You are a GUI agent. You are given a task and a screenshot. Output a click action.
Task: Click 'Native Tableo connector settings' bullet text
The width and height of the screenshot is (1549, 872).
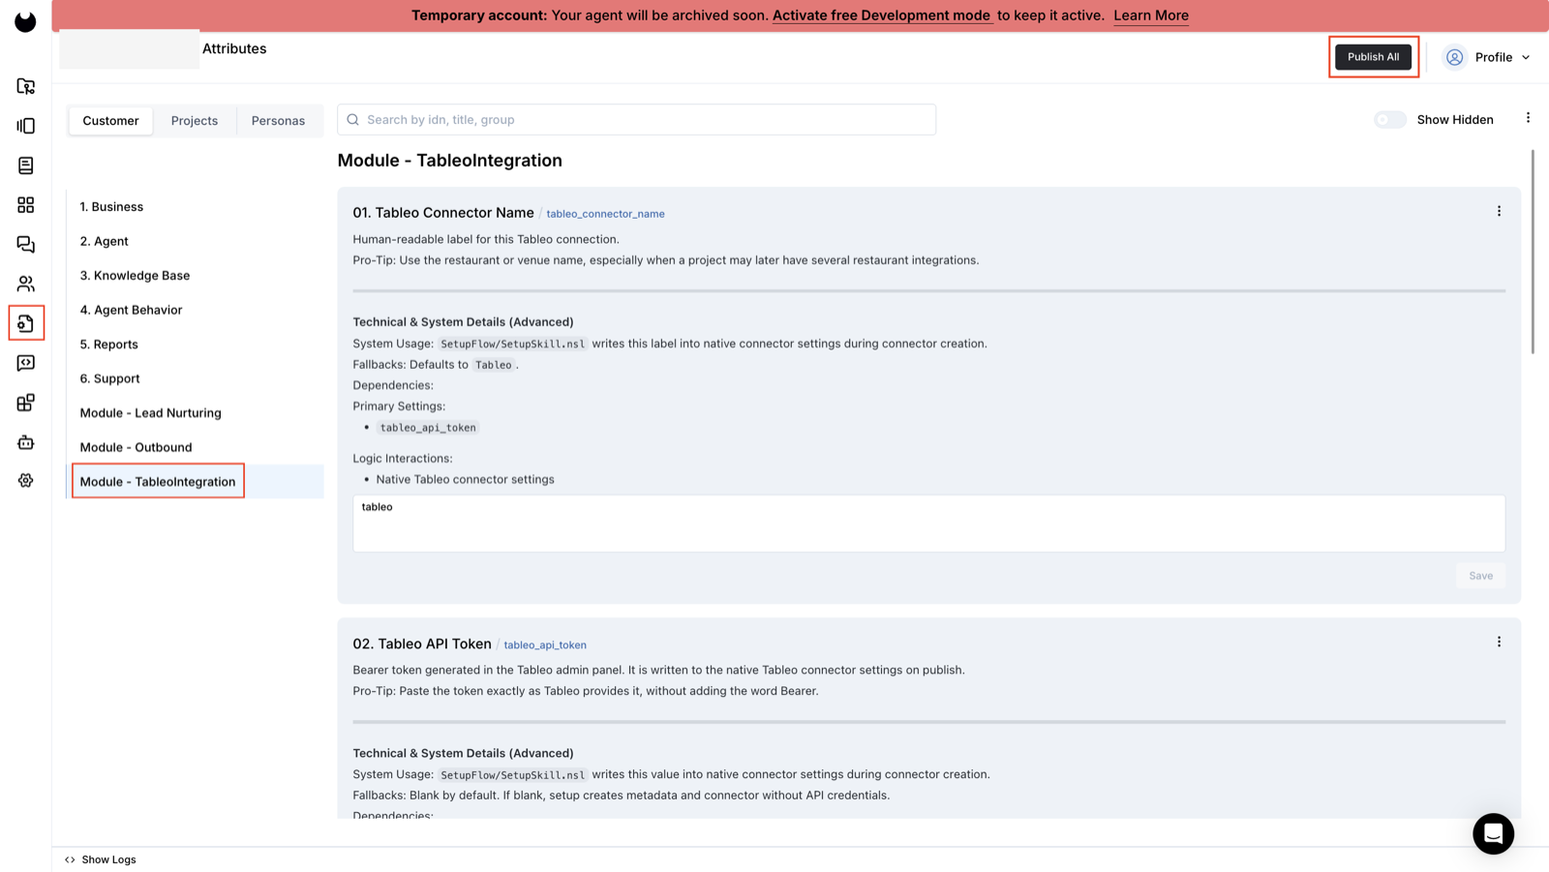click(x=465, y=479)
